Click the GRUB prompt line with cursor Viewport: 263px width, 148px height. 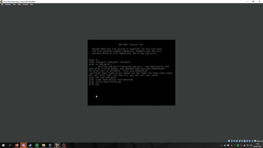(x=94, y=84)
